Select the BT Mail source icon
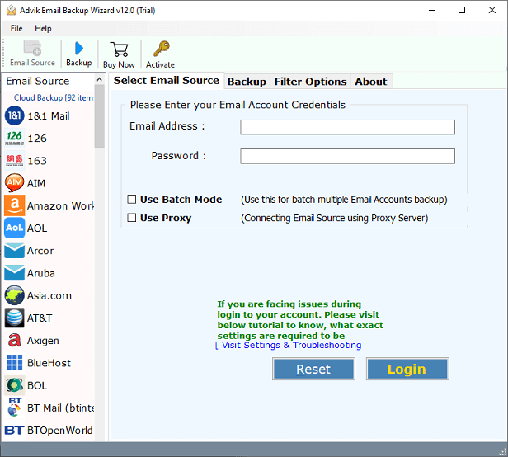This screenshot has height=457, width=508. pos(14,408)
